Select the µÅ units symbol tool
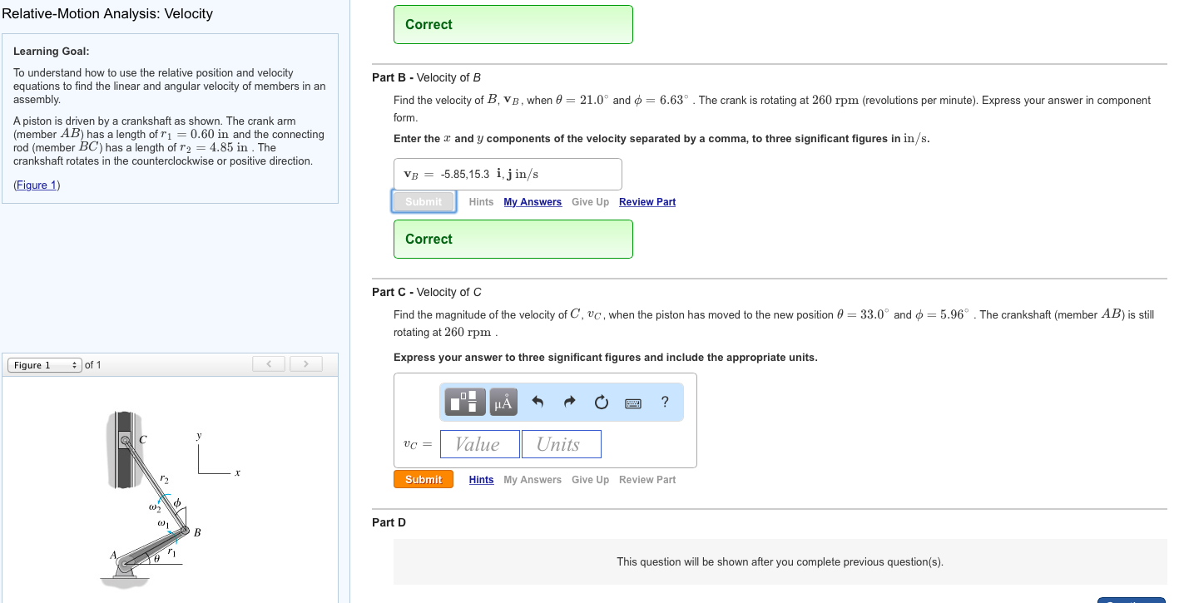This screenshot has width=1184, height=603. (x=501, y=402)
